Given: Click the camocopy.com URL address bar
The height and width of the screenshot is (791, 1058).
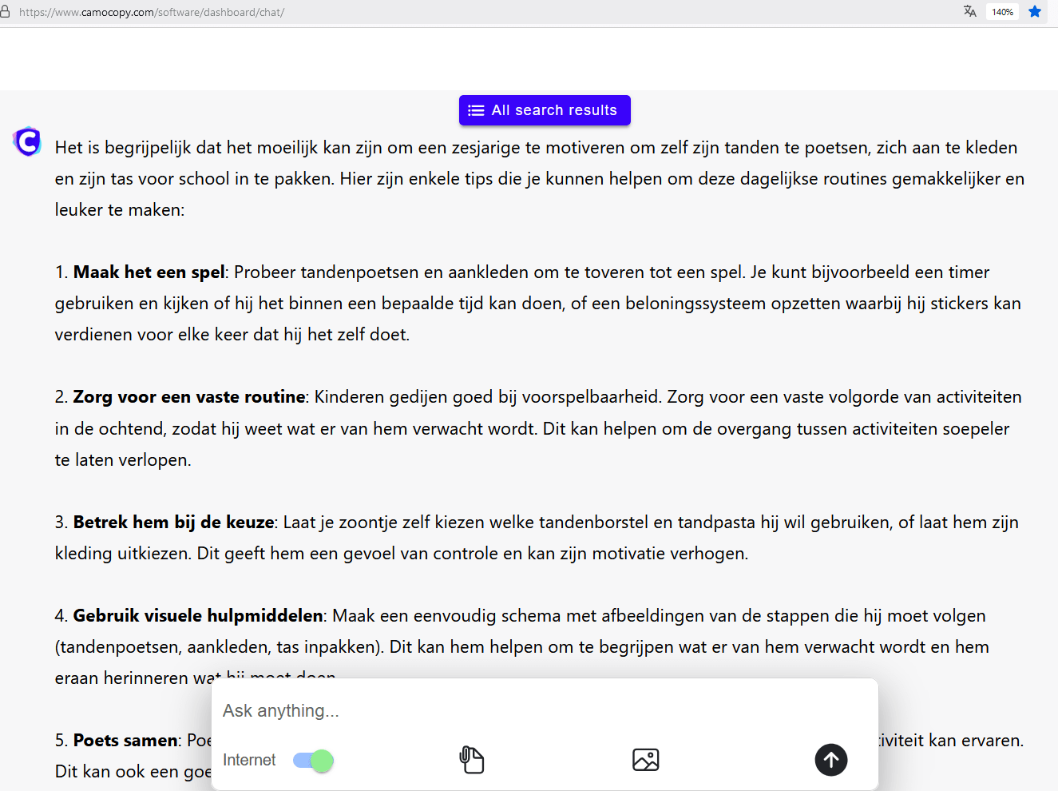Looking at the screenshot, I should pos(152,12).
